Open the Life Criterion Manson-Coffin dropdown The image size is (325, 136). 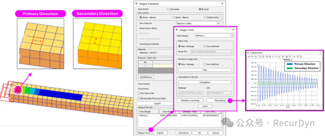[218, 23]
